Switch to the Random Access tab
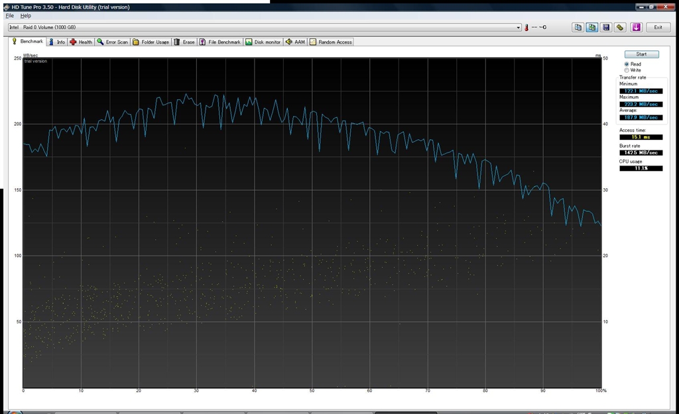 tap(330, 42)
